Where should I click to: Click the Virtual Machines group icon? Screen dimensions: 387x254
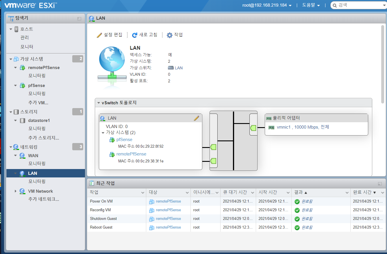pos(16,59)
